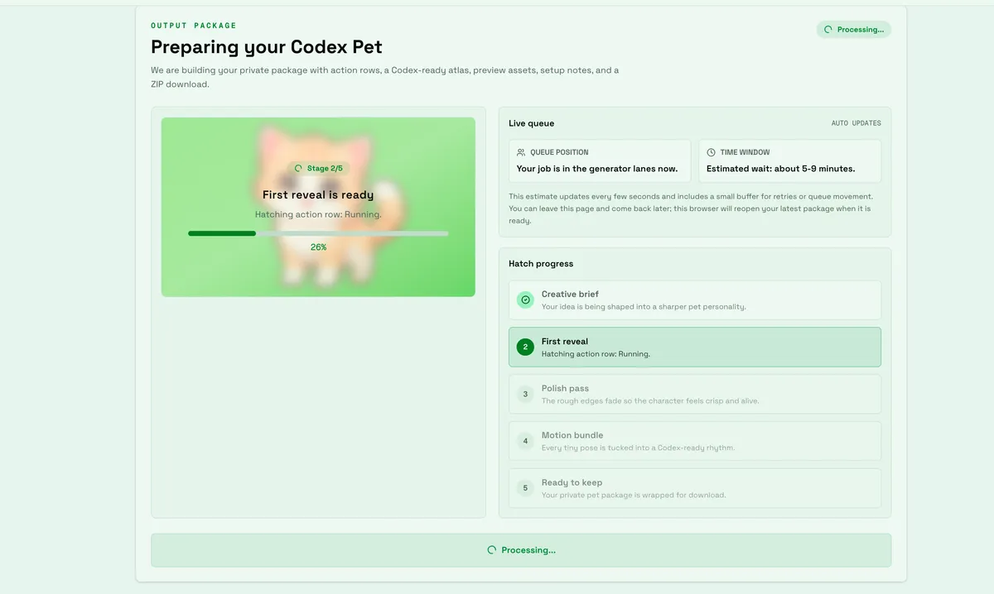
Task: Click the queue estimate explanation paragraph
Action: (x=691, y=208)
